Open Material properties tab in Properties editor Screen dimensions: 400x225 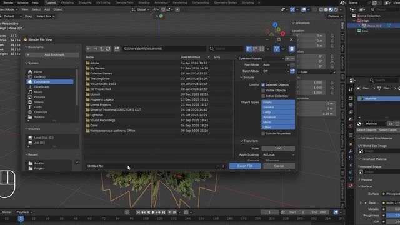[x=351, y=186]
